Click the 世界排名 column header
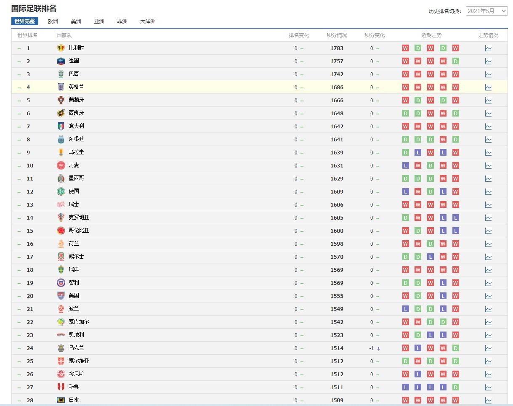 point(27,35)
